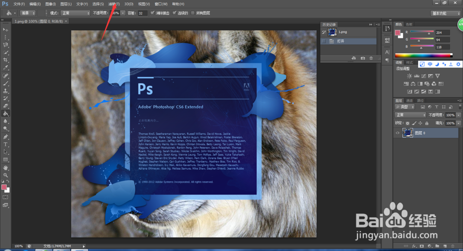Enable the all layers checkbox

coord(193,13)
